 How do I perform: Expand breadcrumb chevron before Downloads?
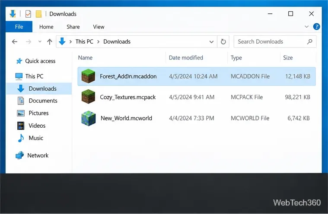(x=98, y=42)
